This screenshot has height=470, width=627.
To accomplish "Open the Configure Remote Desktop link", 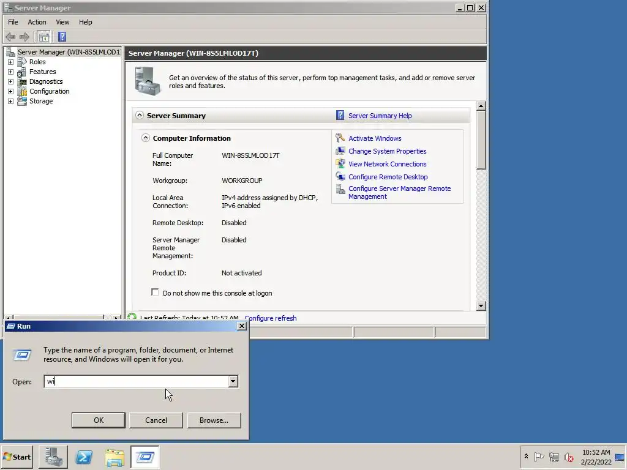I will click(388, 177).
